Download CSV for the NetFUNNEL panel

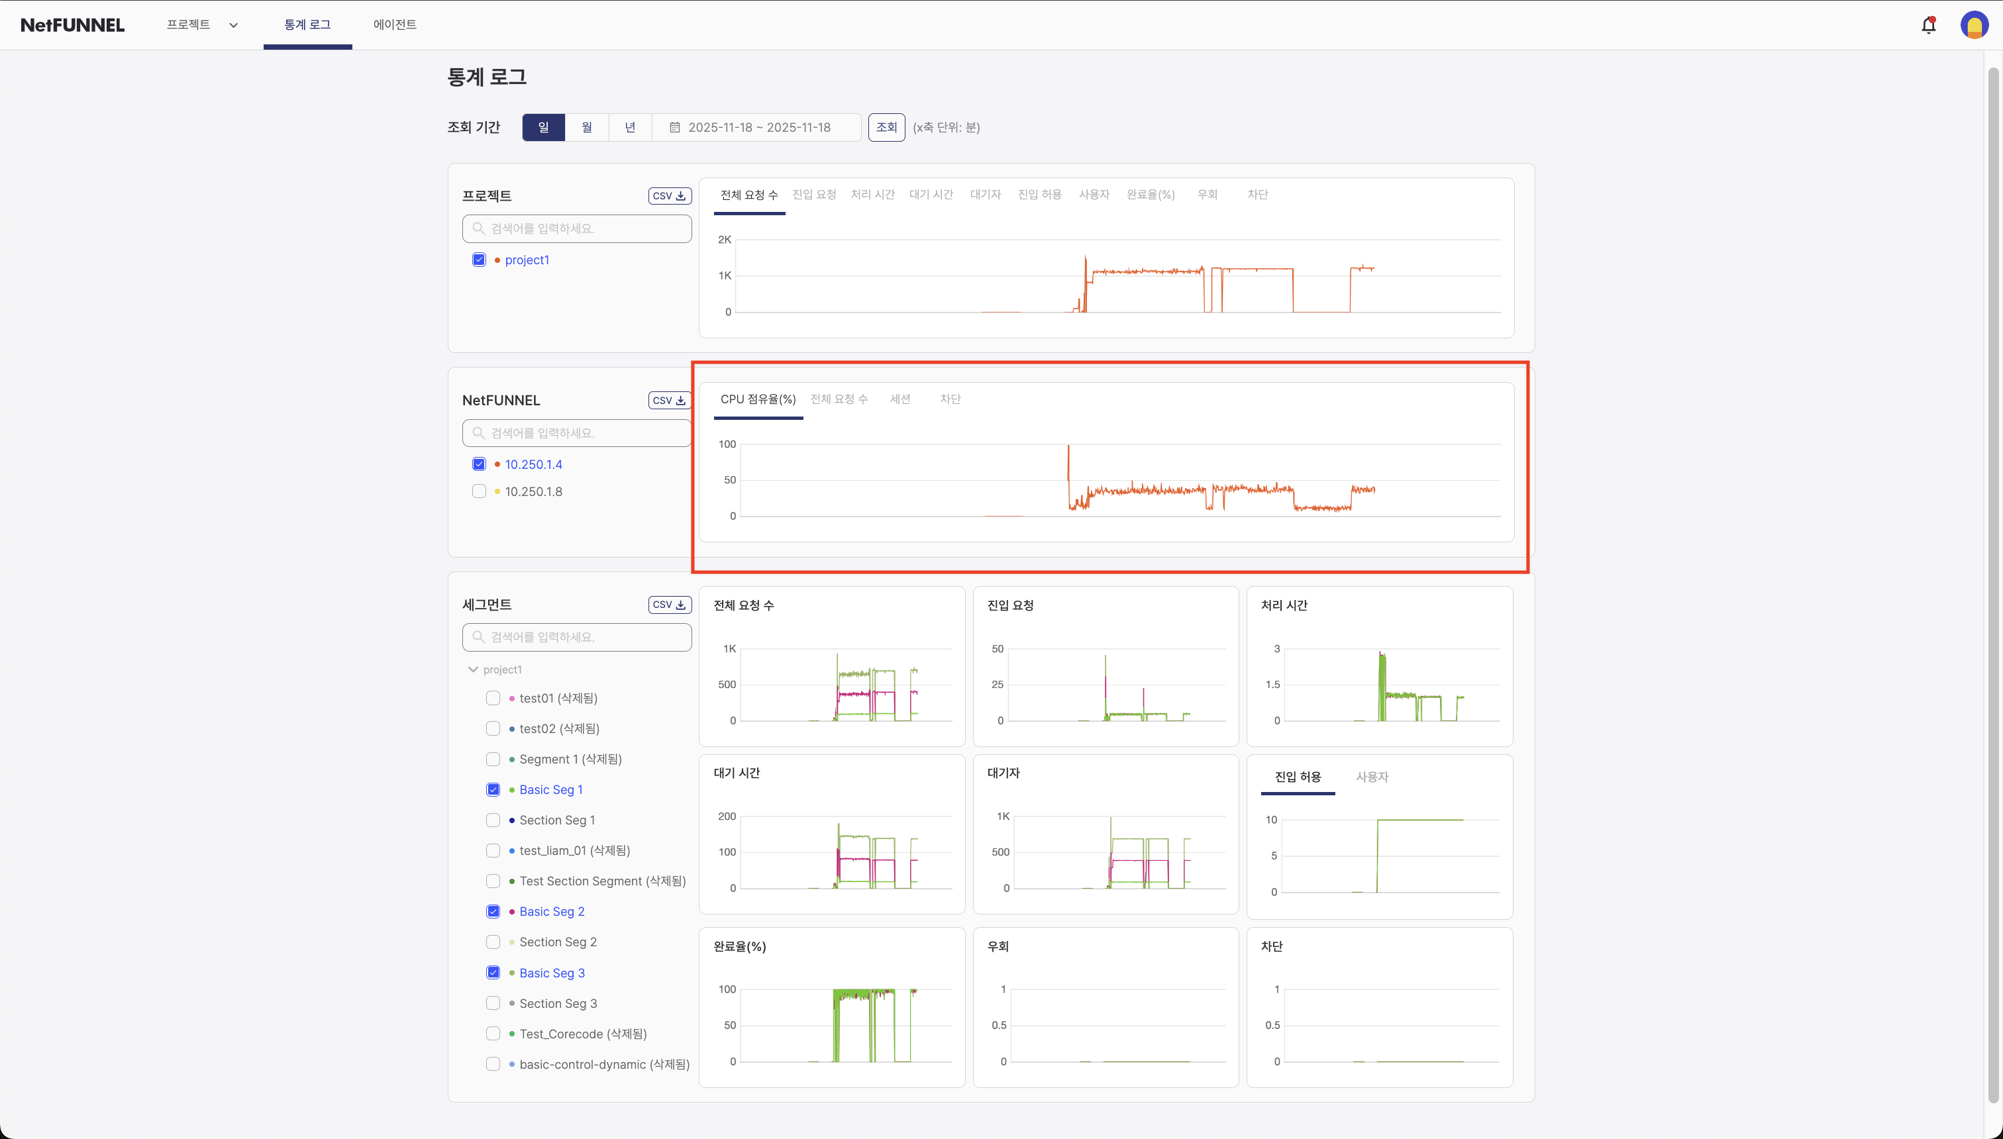tap(669, 400)
